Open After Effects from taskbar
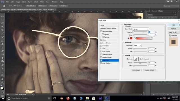The height and width of the screenshot is (101, 180). click(x=100, y=98)
